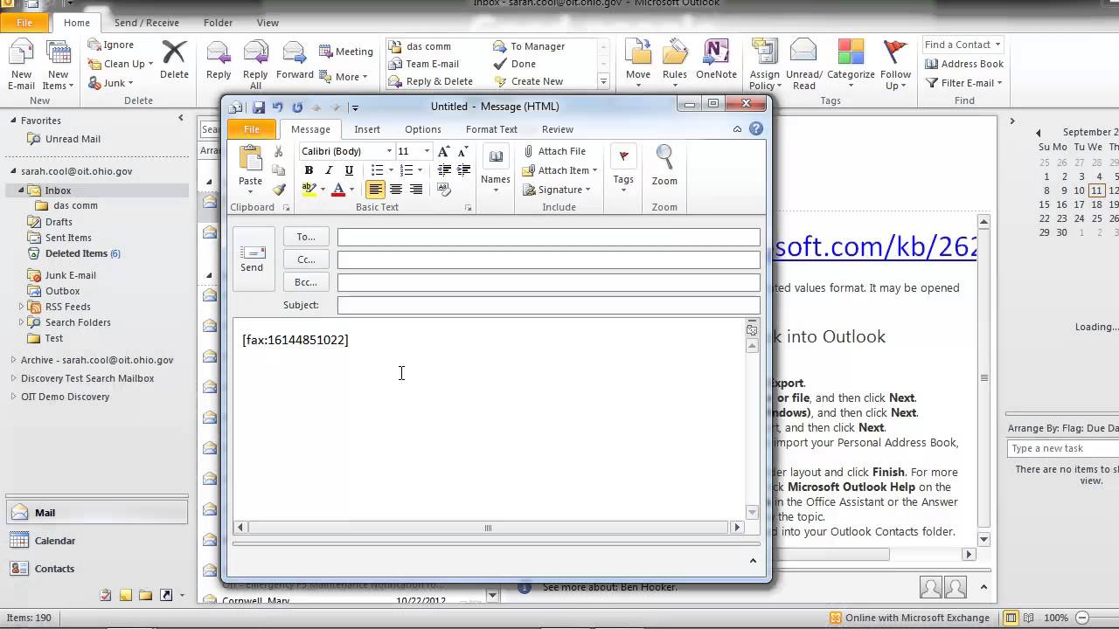Save the message with the floppy disk icon
Image resolution: width=1119 pixels, height=629 pixels.
coord(259,107)
